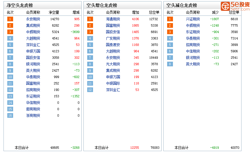Click the rank 12 badge beside 深圳金汇
This screenshot has height=159, width=252.
(x=90, y=90)
